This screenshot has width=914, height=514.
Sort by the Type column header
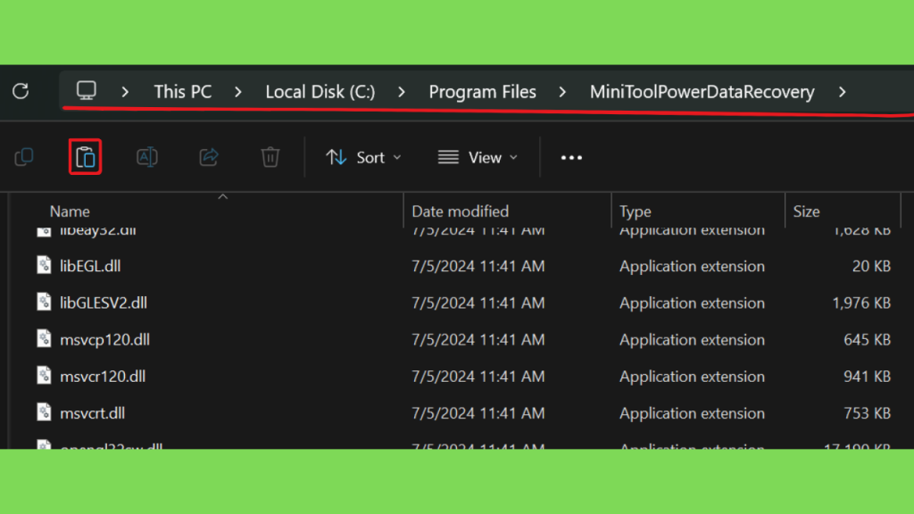(x=635, y=211)
